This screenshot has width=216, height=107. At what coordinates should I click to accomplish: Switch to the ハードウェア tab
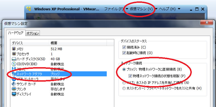pos(16,33)
